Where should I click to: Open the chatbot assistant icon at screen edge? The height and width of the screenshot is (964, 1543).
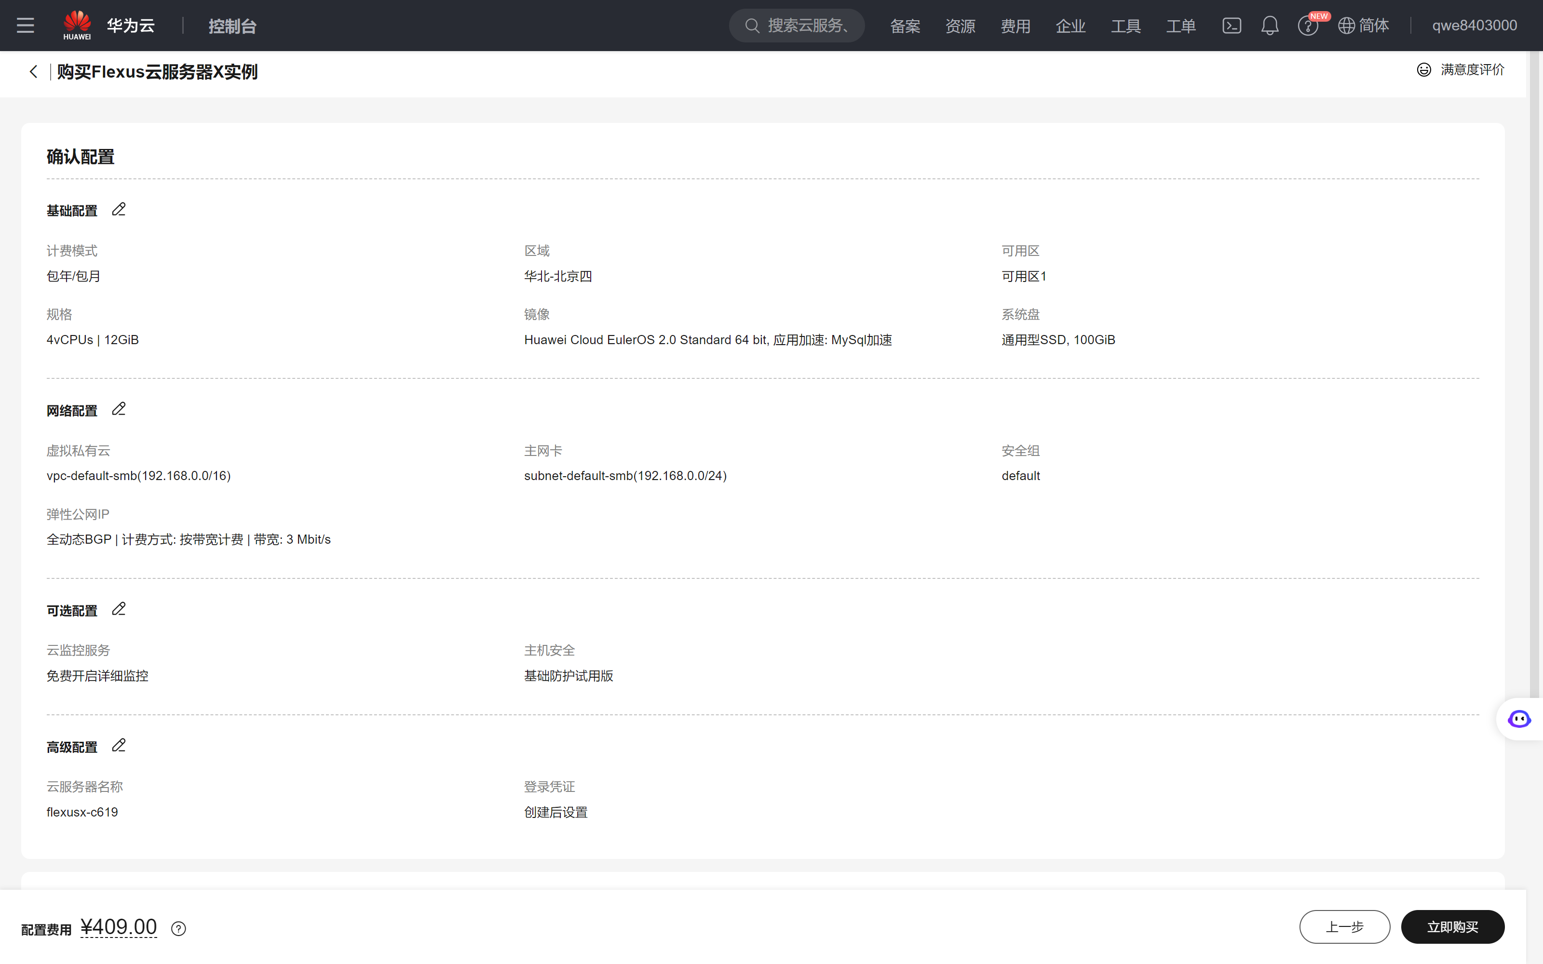coord(1519,719)
